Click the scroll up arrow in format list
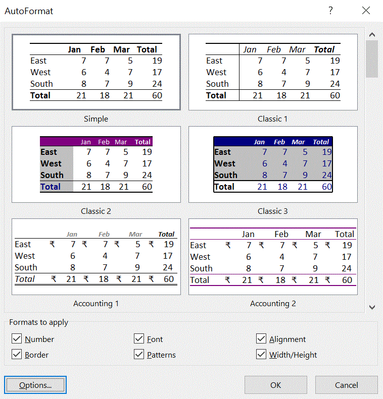 (x=372, y=35)
